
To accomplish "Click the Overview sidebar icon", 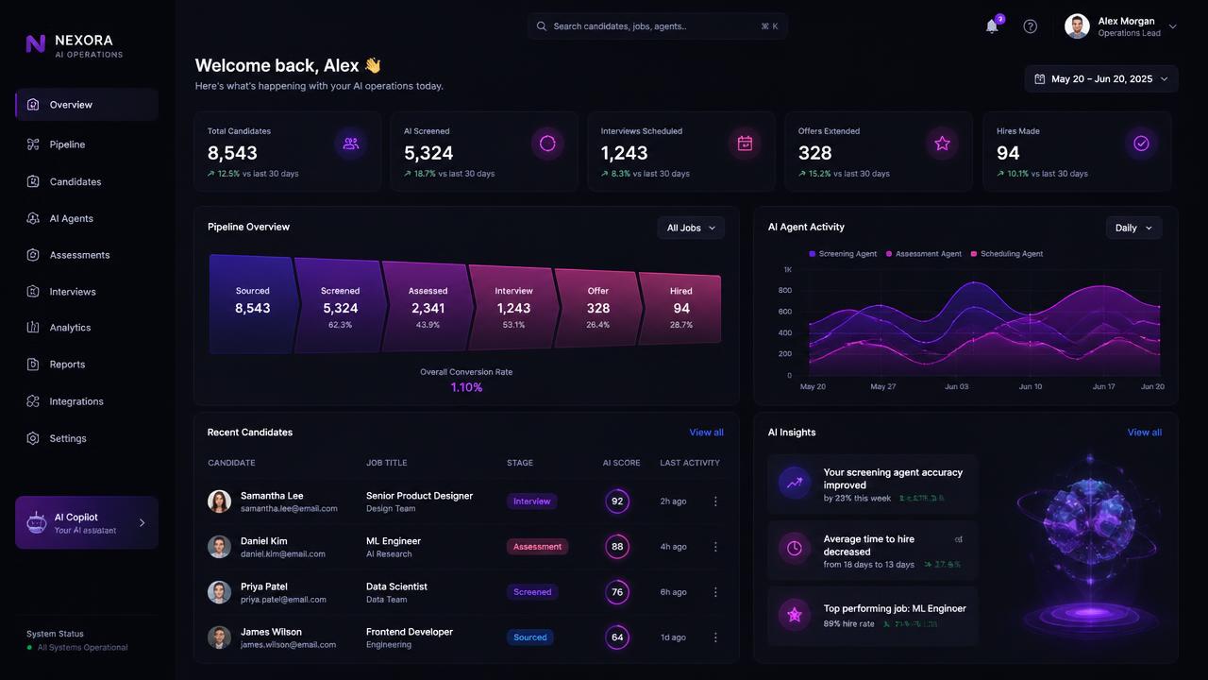I will (33, 105).
